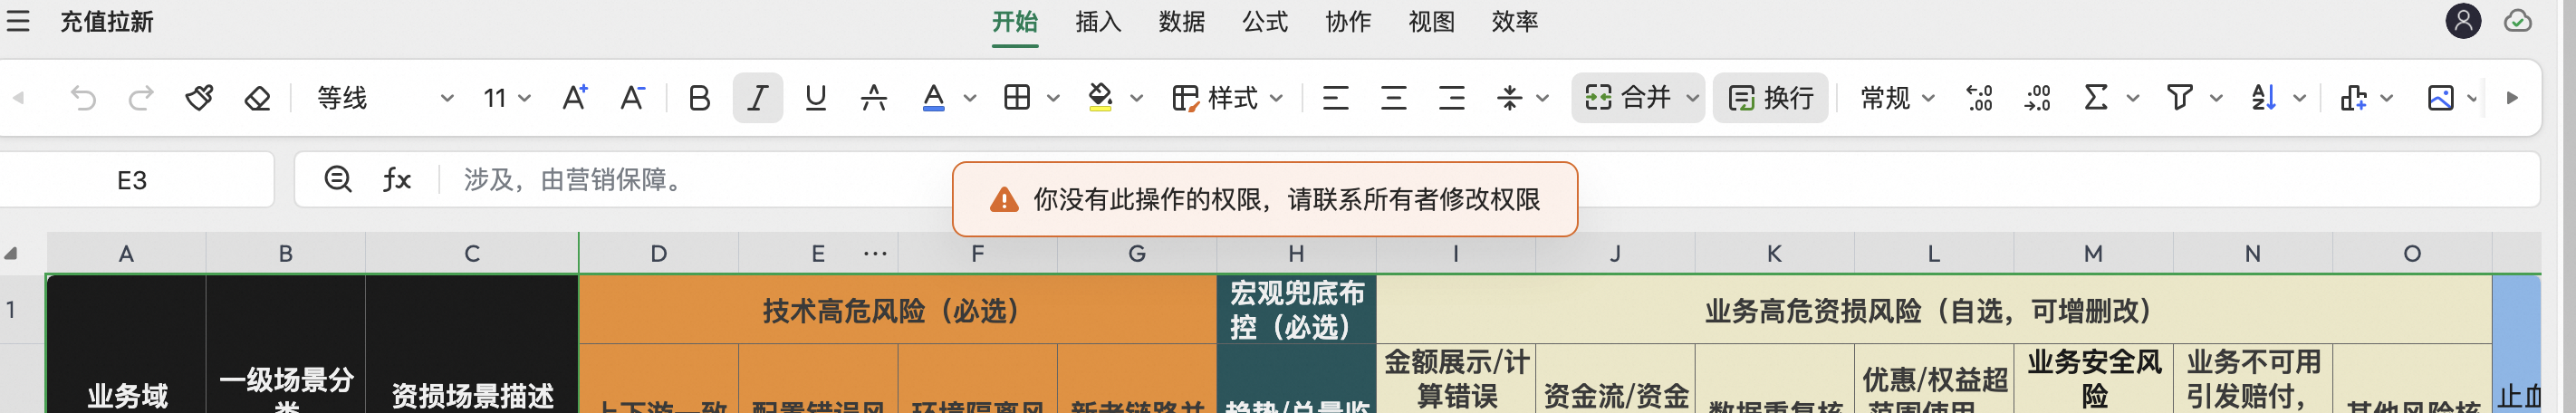Align text left
The image size is (2576, 413).
(1335, 98)
